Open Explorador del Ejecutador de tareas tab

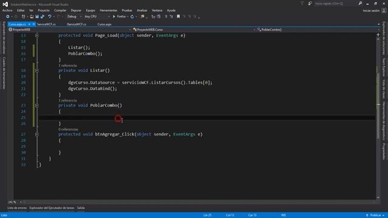tap(52, 208)
